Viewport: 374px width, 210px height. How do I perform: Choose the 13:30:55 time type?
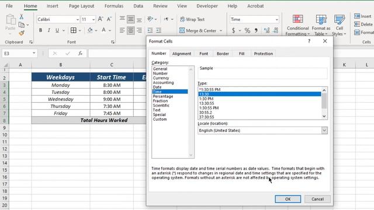206,103
